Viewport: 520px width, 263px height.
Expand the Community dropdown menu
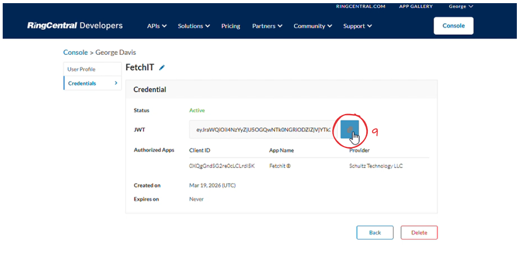(x=313, y=26)
